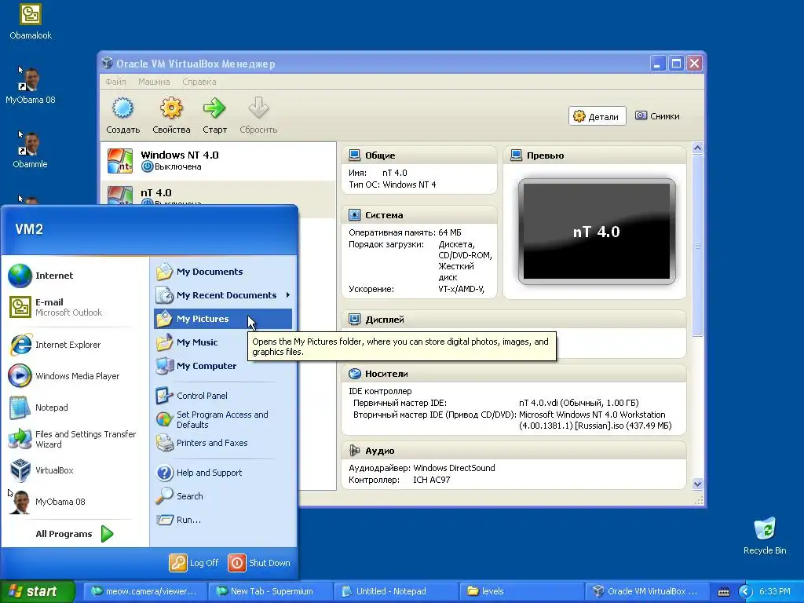Click the Носители storage section icon
This screenshot has width=804, height=603.
354,374
